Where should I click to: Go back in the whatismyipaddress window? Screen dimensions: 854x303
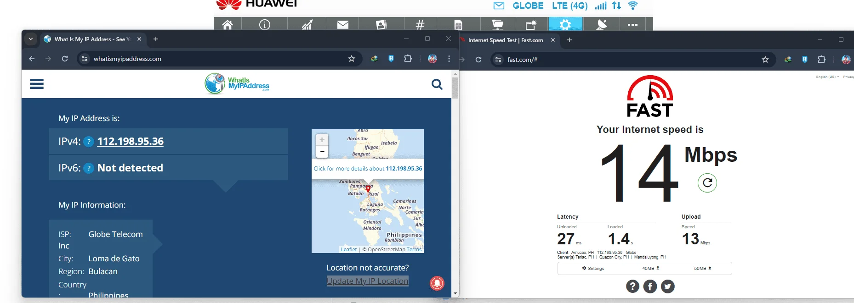[x=32, y=59]
